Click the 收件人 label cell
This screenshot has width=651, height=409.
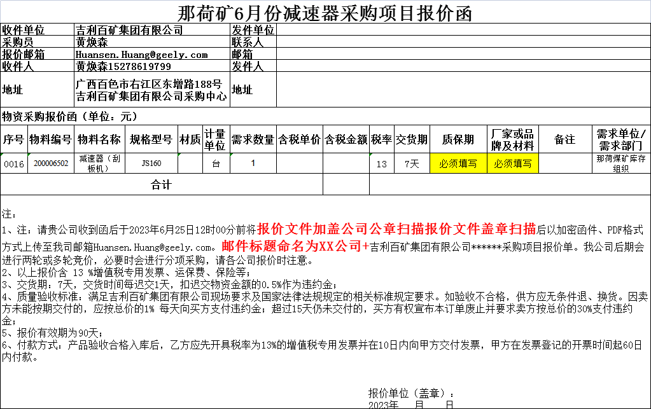tap(37, 66)
